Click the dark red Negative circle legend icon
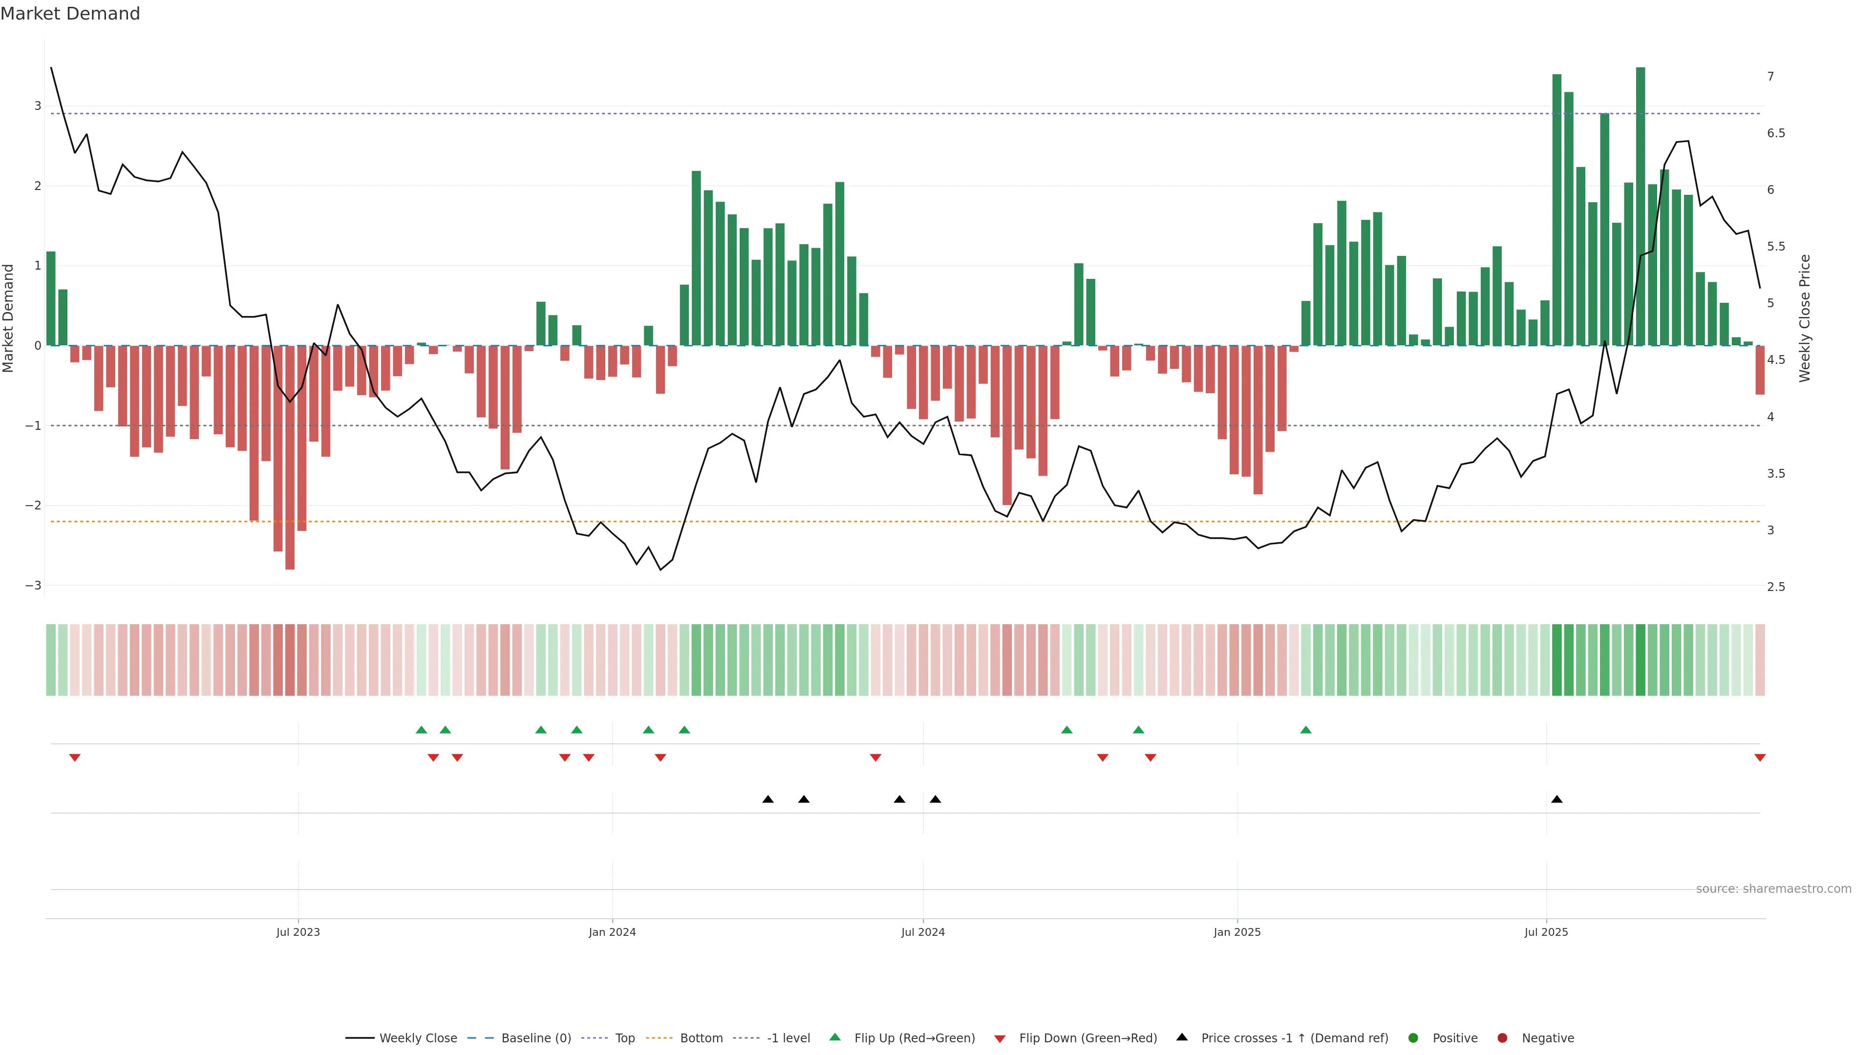 click(x=1502, y=1037)
